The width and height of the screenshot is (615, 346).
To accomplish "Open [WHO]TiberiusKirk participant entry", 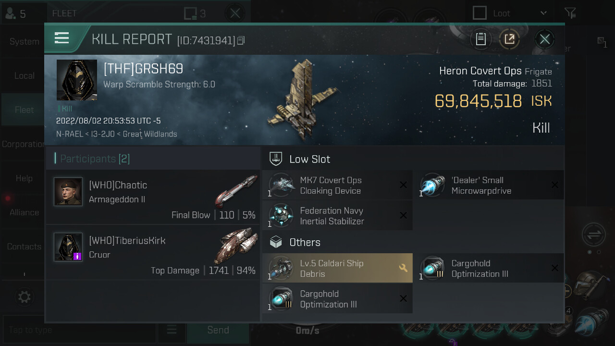I will [x=152, y=252].
